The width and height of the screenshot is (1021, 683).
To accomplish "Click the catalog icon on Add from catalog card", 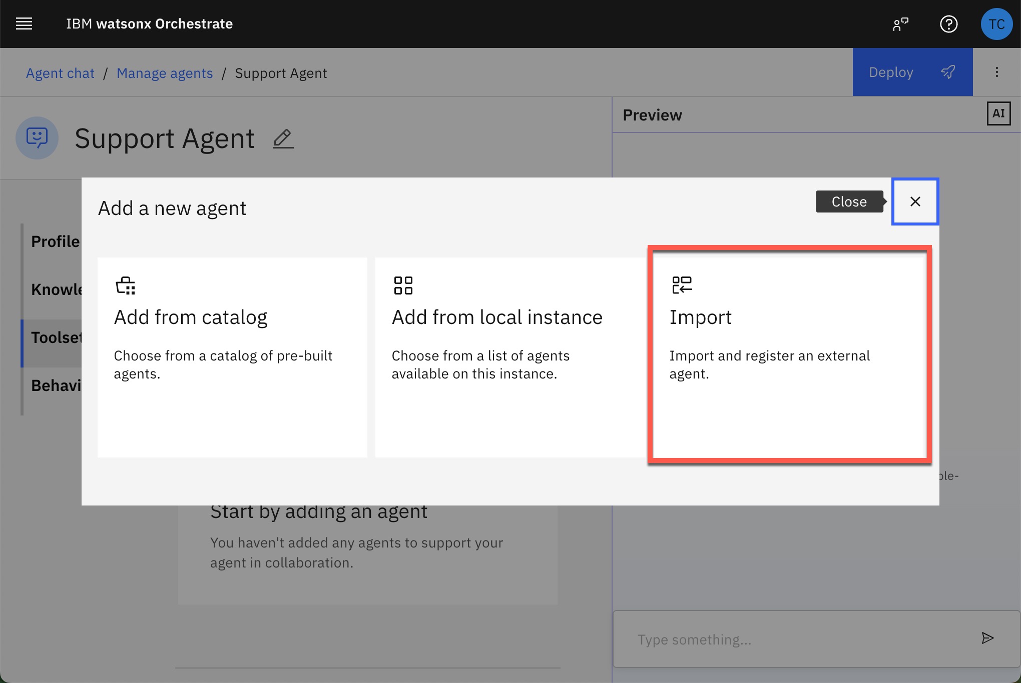I will coord(125,285).
